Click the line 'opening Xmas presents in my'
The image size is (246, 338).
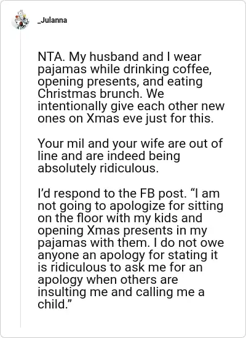click(x=122, y=230)
